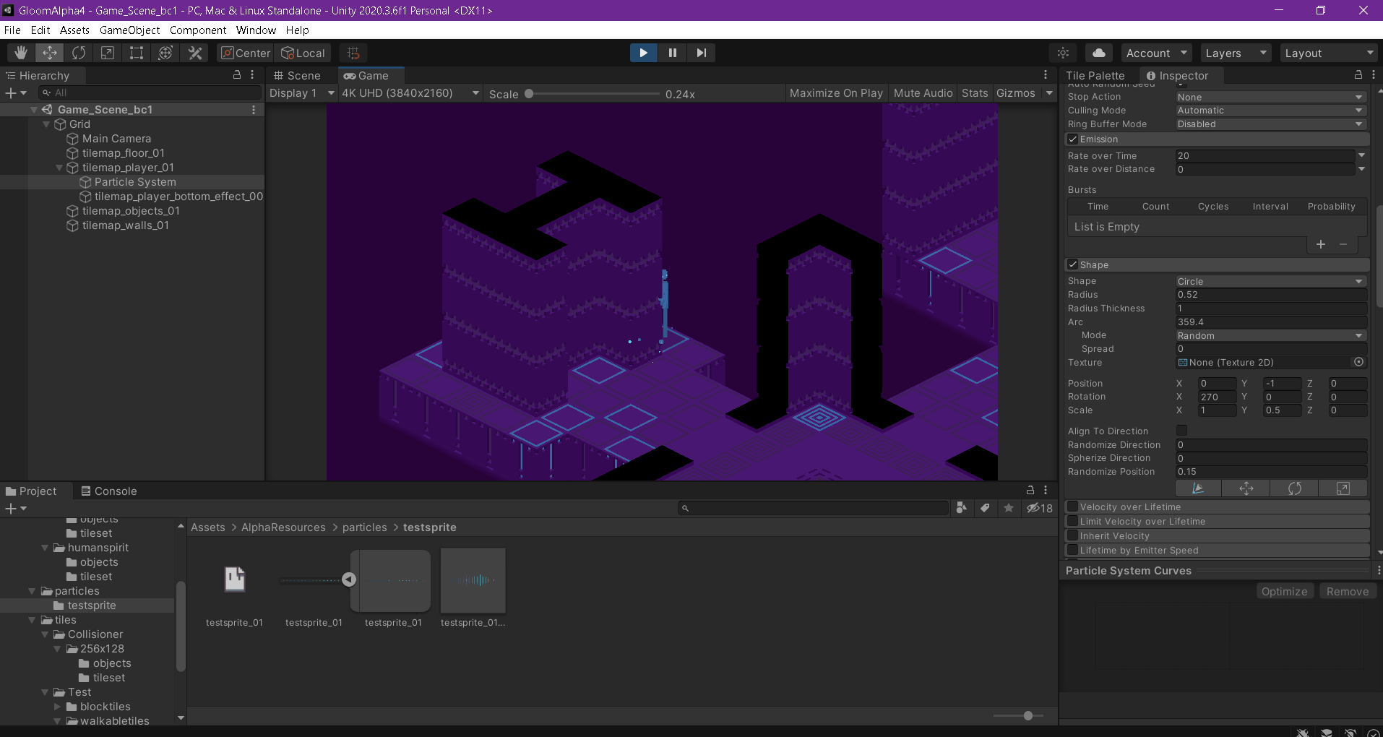Image resolution: width=1383 pixels, height=737 pixels.
Task: Click the Optimize curves button
Action: point(1284,592)
